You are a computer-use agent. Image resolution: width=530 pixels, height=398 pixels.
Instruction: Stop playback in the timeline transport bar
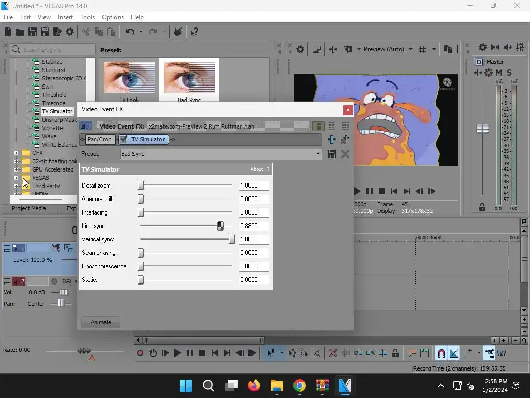[202, 353]
